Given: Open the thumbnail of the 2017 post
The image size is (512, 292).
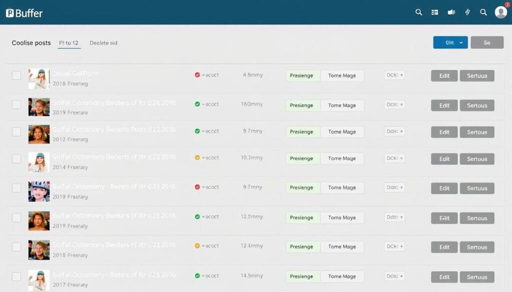Looking at the screenshot, I should [39, 280].
